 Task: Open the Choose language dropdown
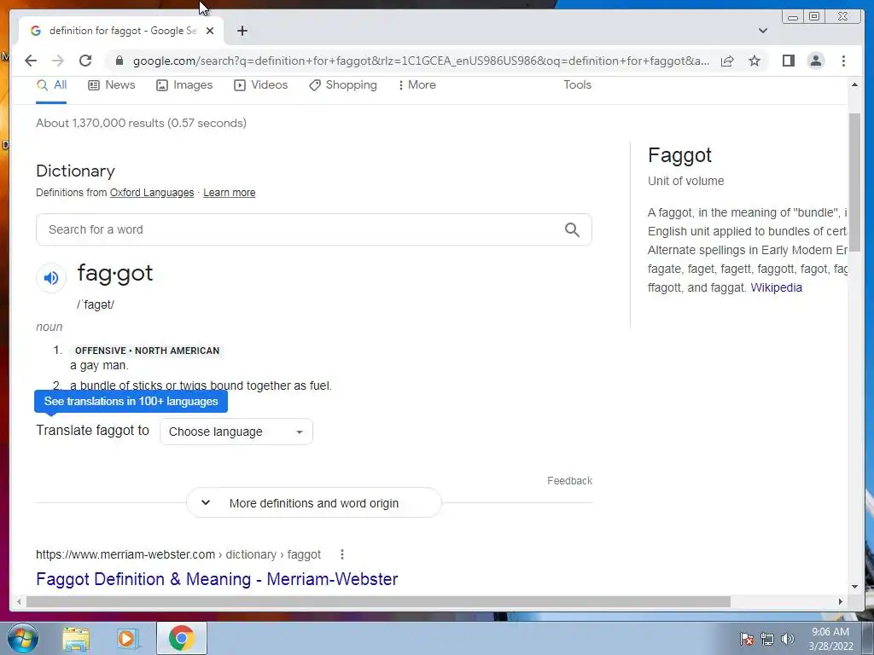pos(236,432)
